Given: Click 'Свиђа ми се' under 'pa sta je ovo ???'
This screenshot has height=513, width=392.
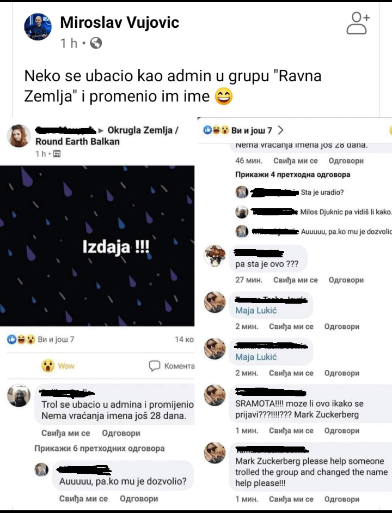Looking at the screenshot, I should coord(295,280).
